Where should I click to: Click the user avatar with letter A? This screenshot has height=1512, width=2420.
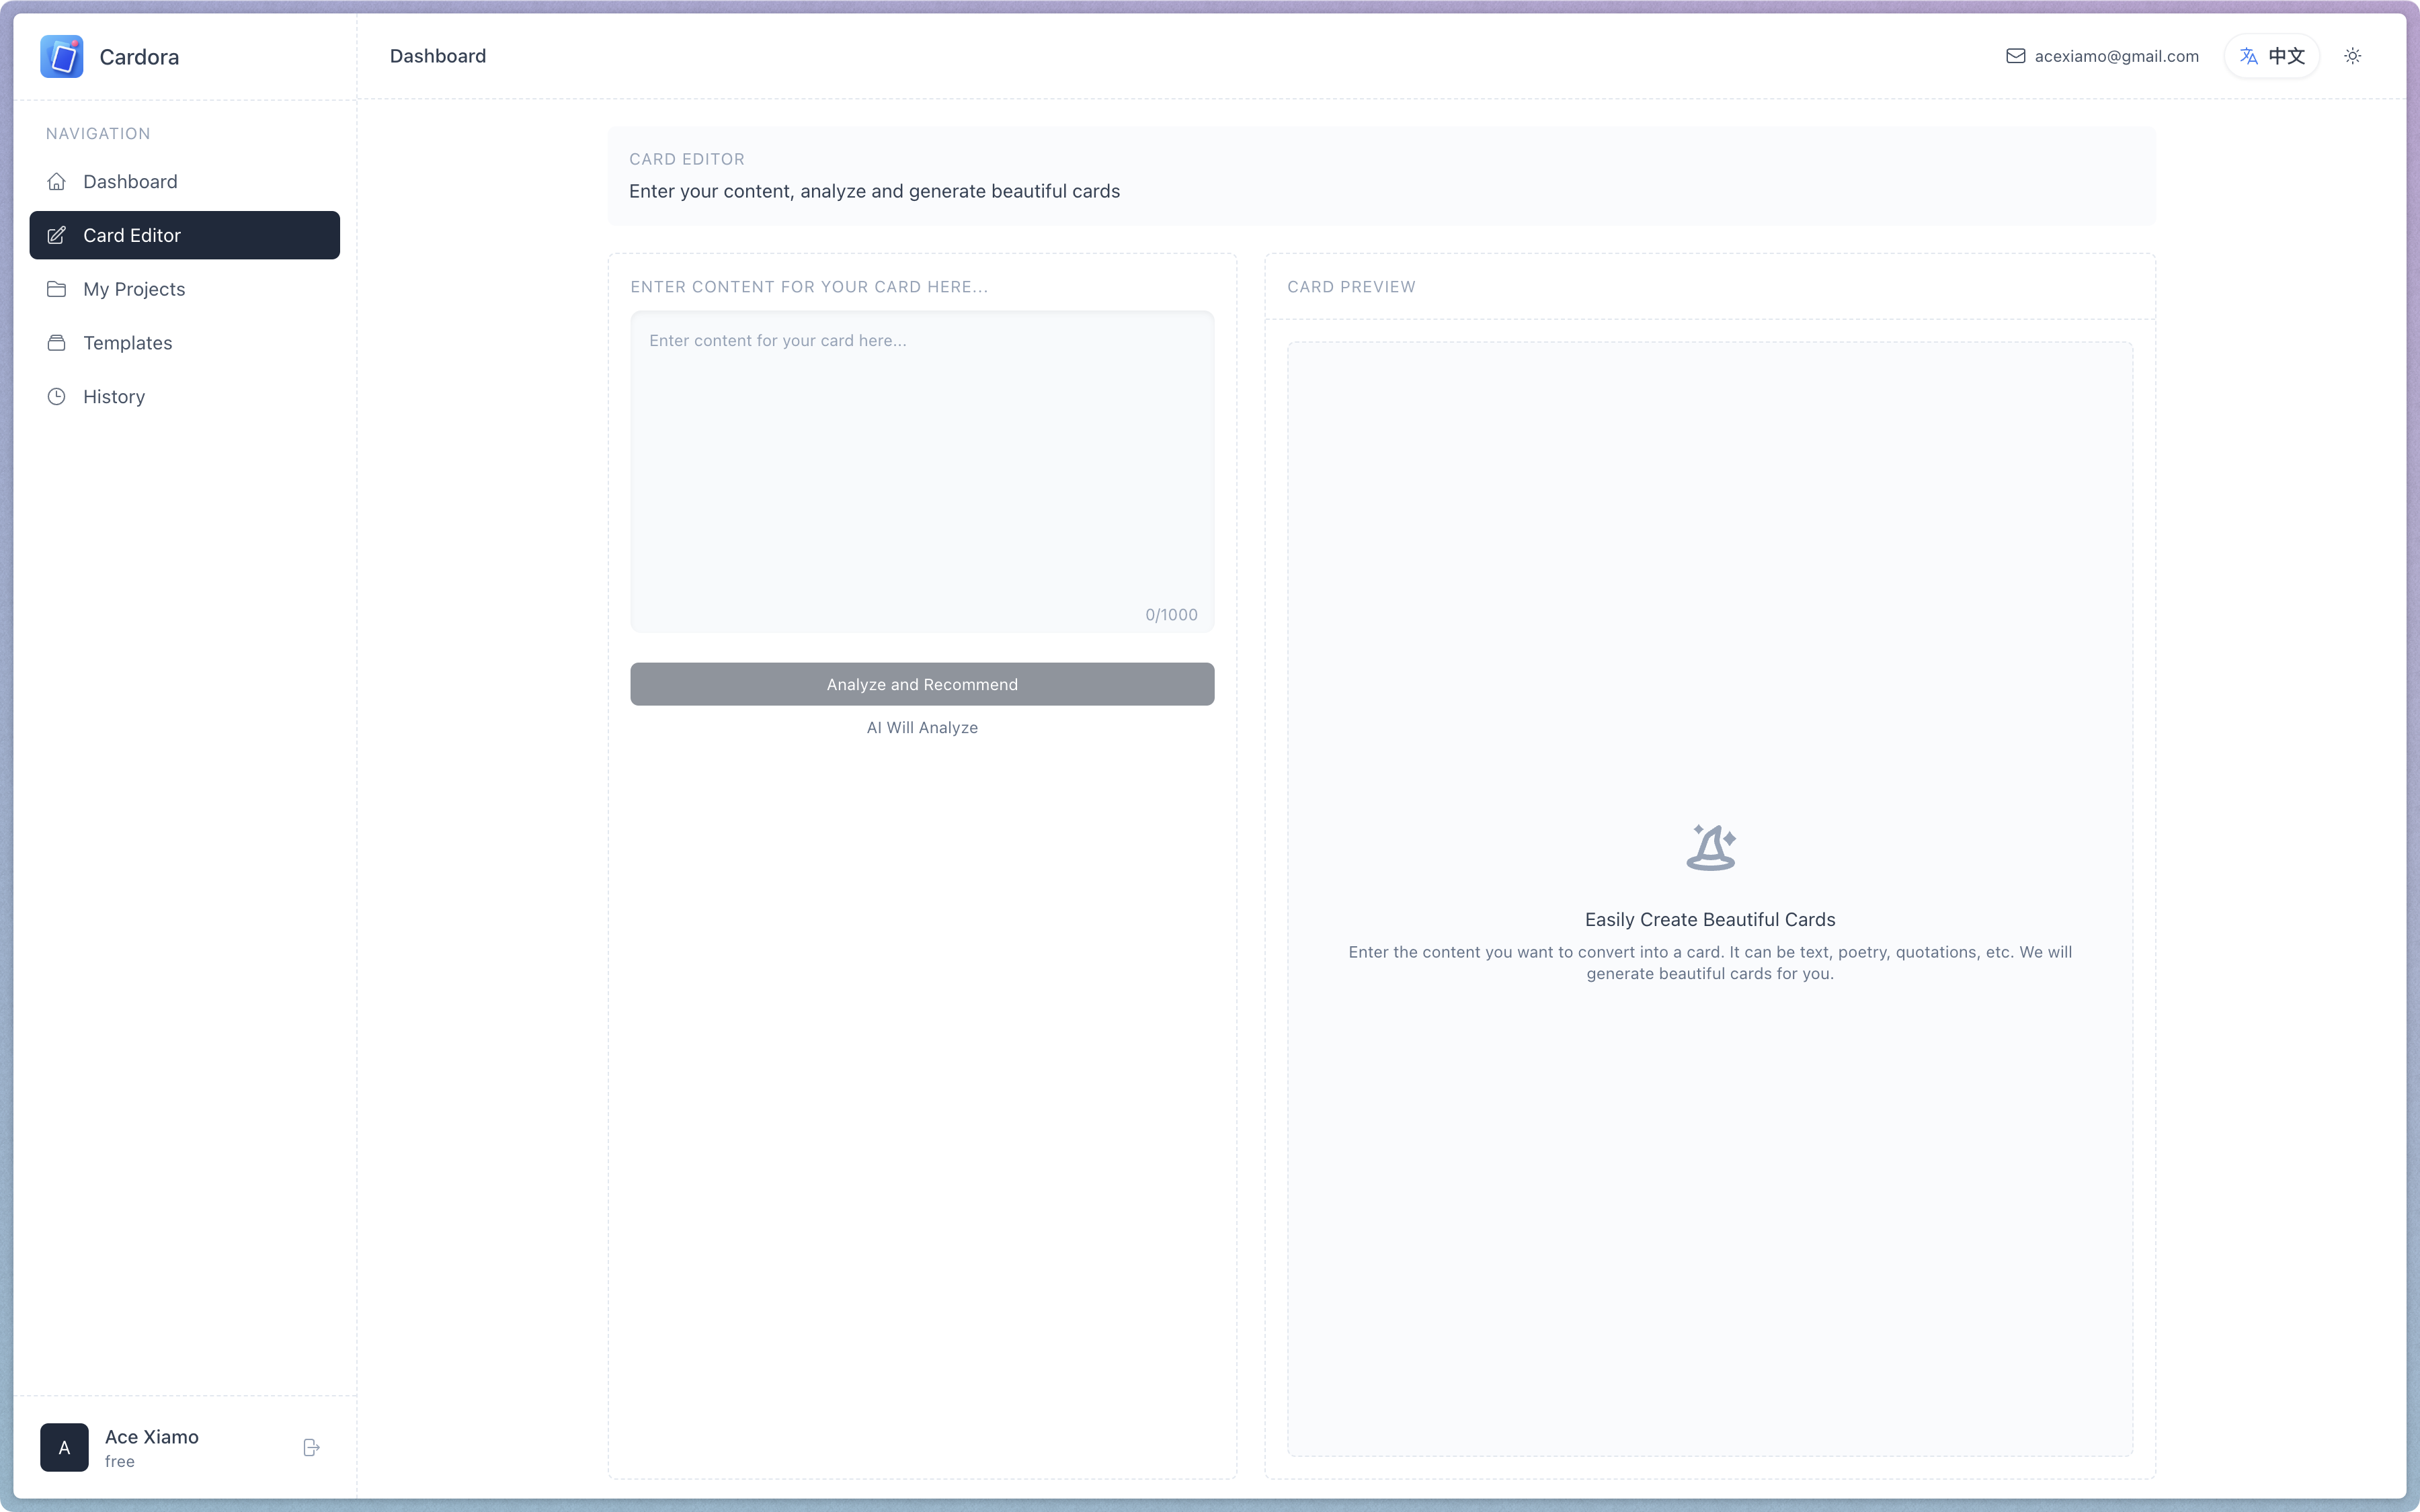tap(64, 1447)
